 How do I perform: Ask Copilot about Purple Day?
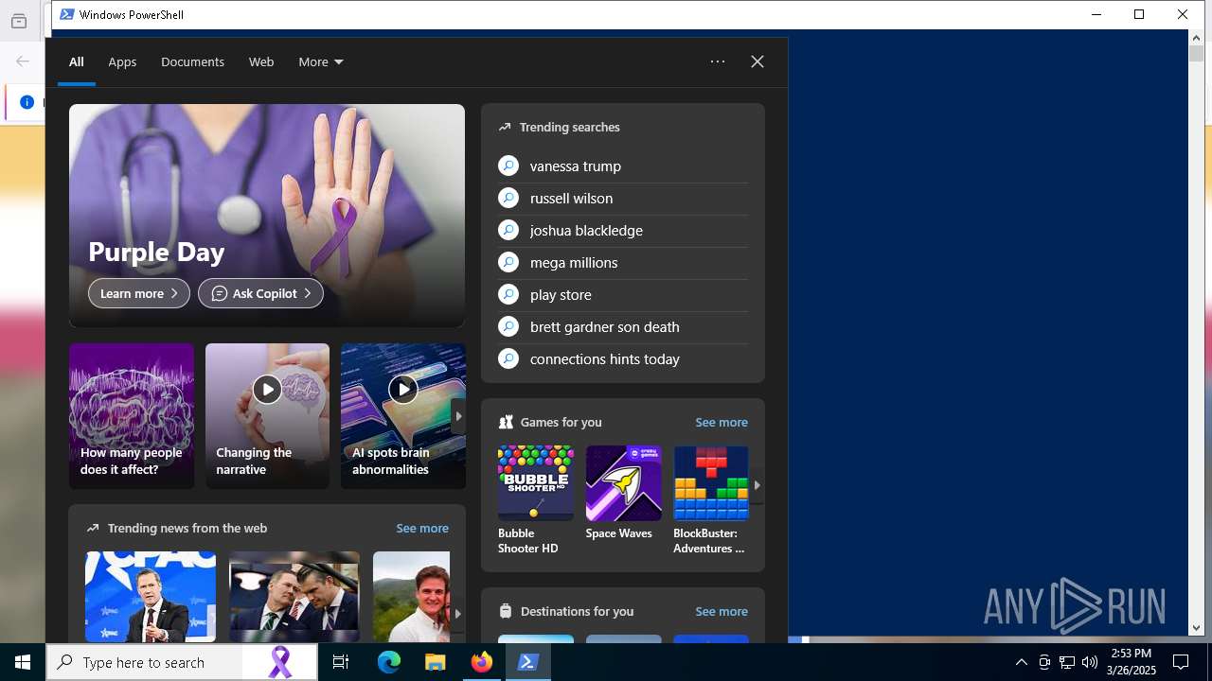260,293
